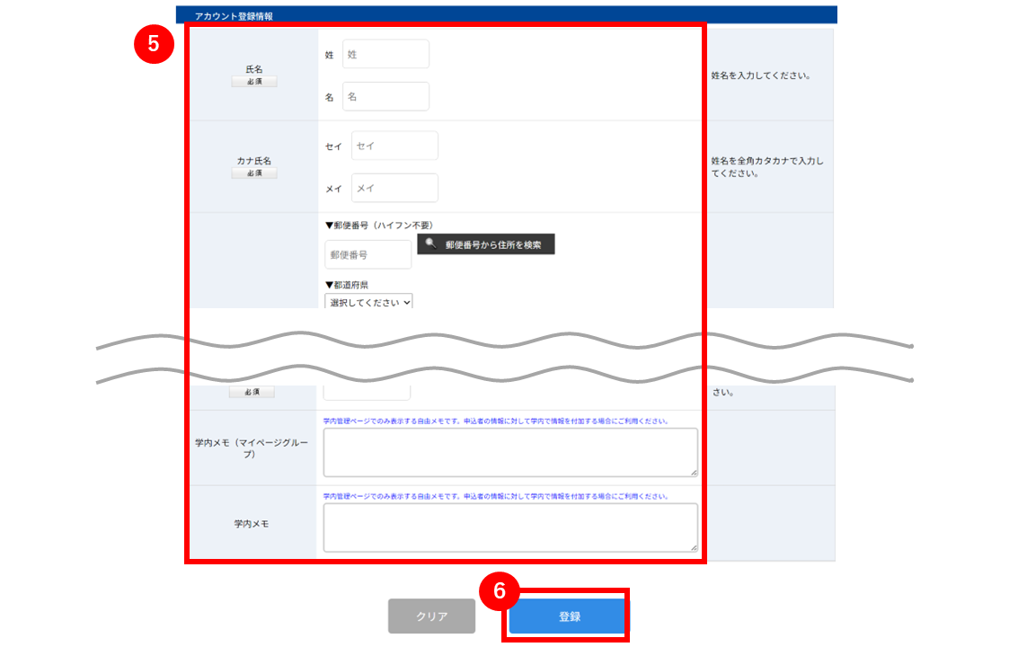Click the 学内メモ（マイページグループ）text area
The width and height of the screenshot is (1018, 647).
click(510, 452)
